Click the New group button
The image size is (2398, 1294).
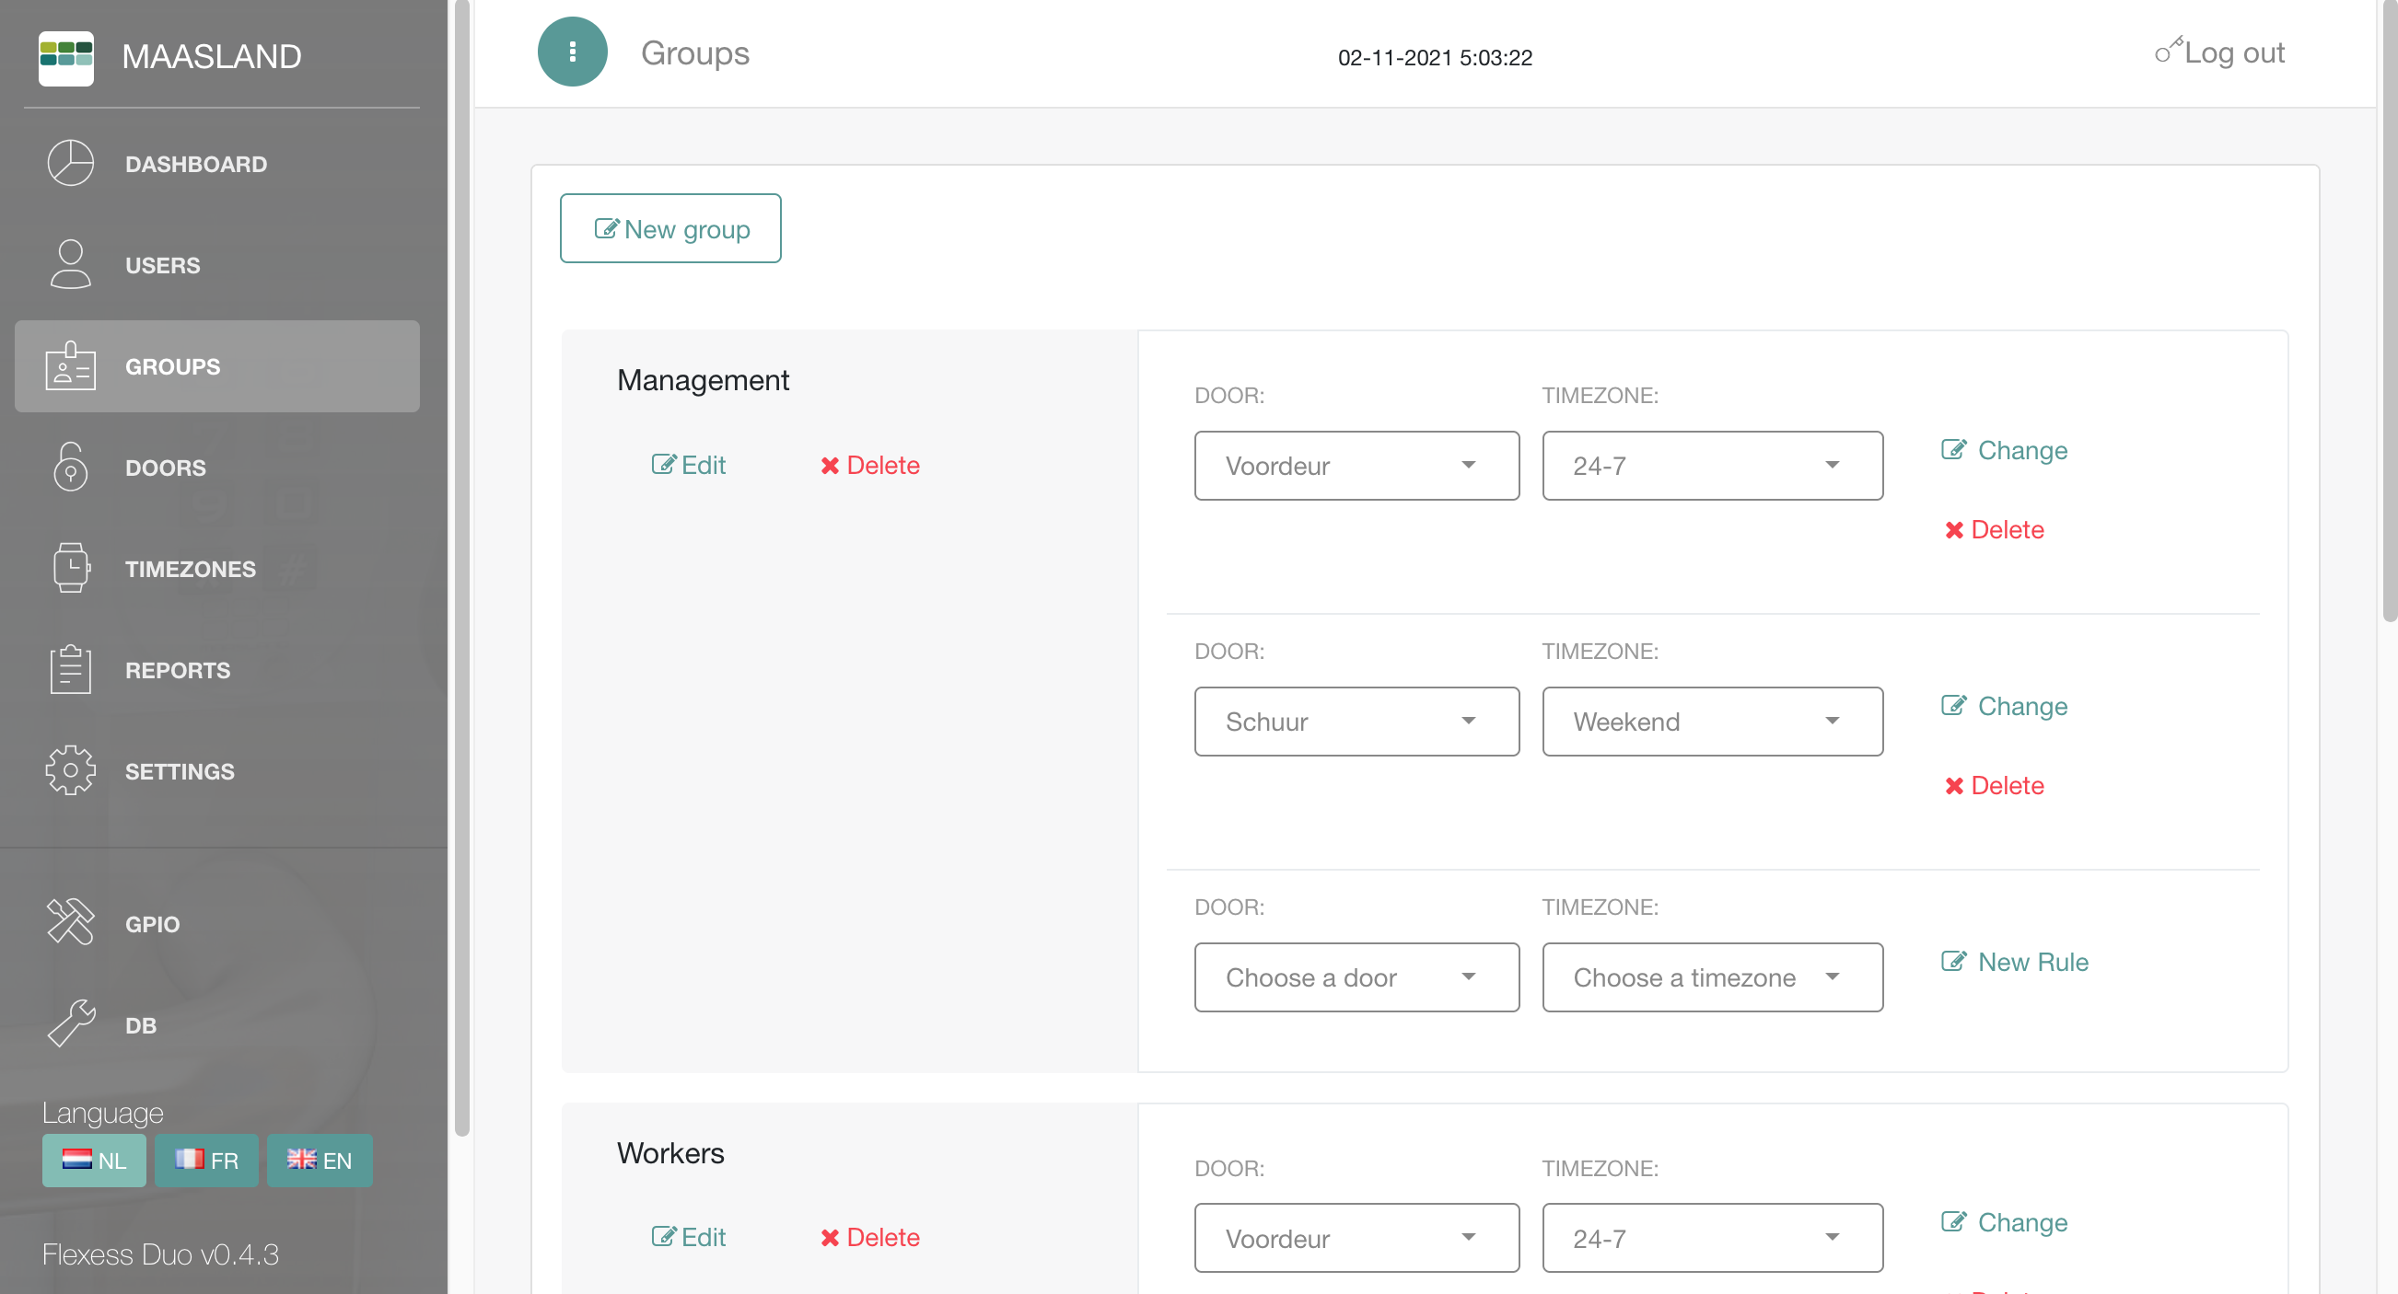coord(670,229)
